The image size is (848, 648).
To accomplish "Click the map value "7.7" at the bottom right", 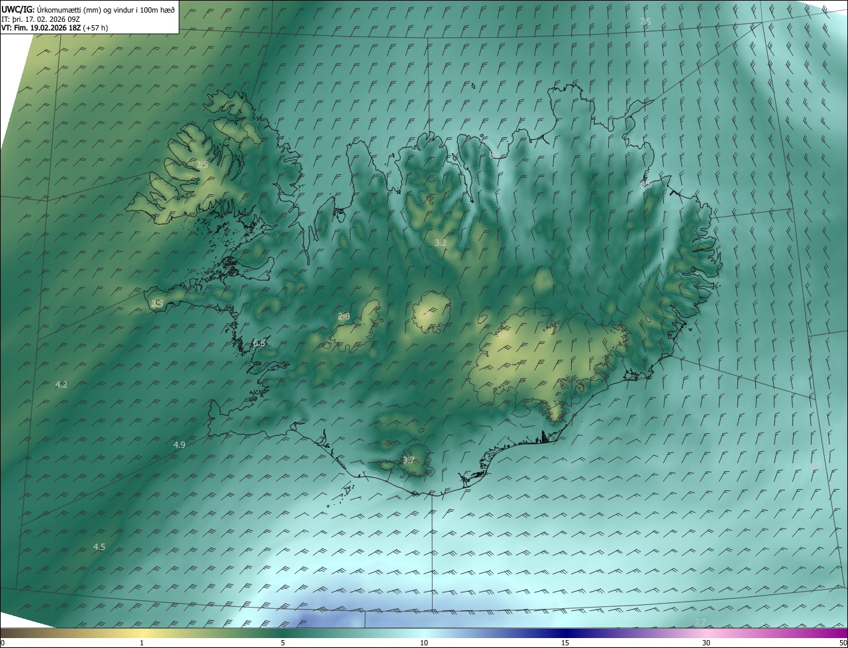I will coord(700,621).
